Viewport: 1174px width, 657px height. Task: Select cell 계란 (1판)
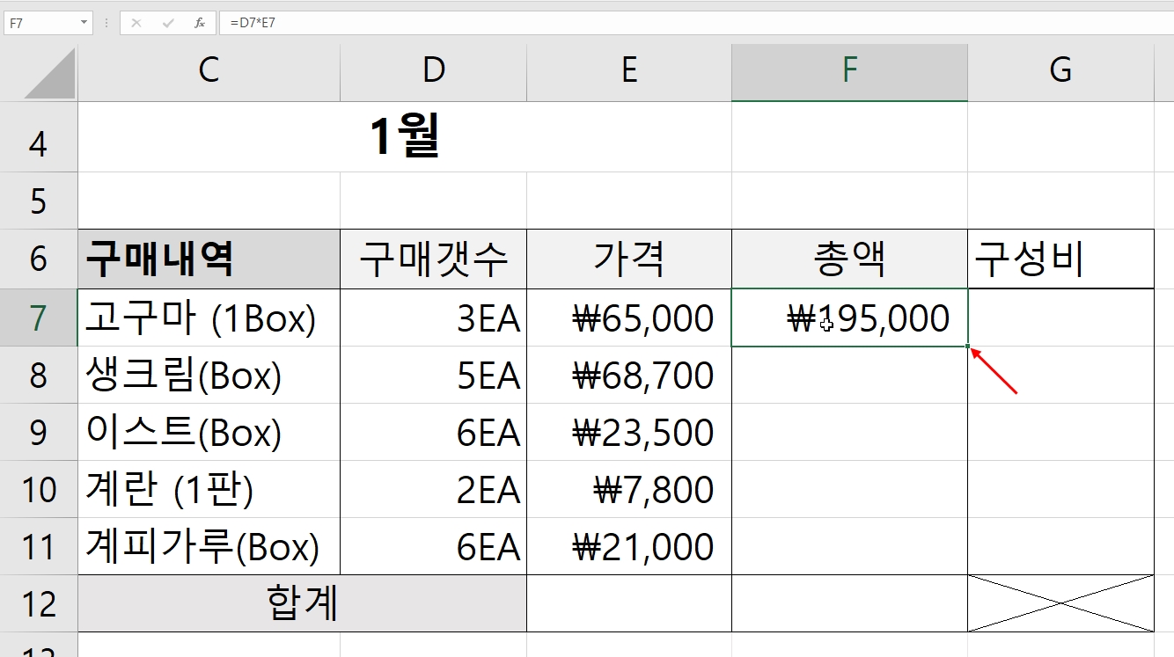coord(209,489)
